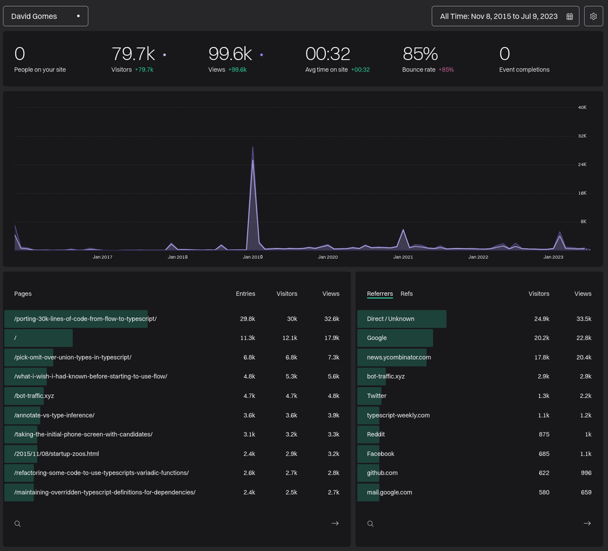This screenshot has height=551, width=608.
Task: Click the arrow to see all Referrers
Action: 587,523
